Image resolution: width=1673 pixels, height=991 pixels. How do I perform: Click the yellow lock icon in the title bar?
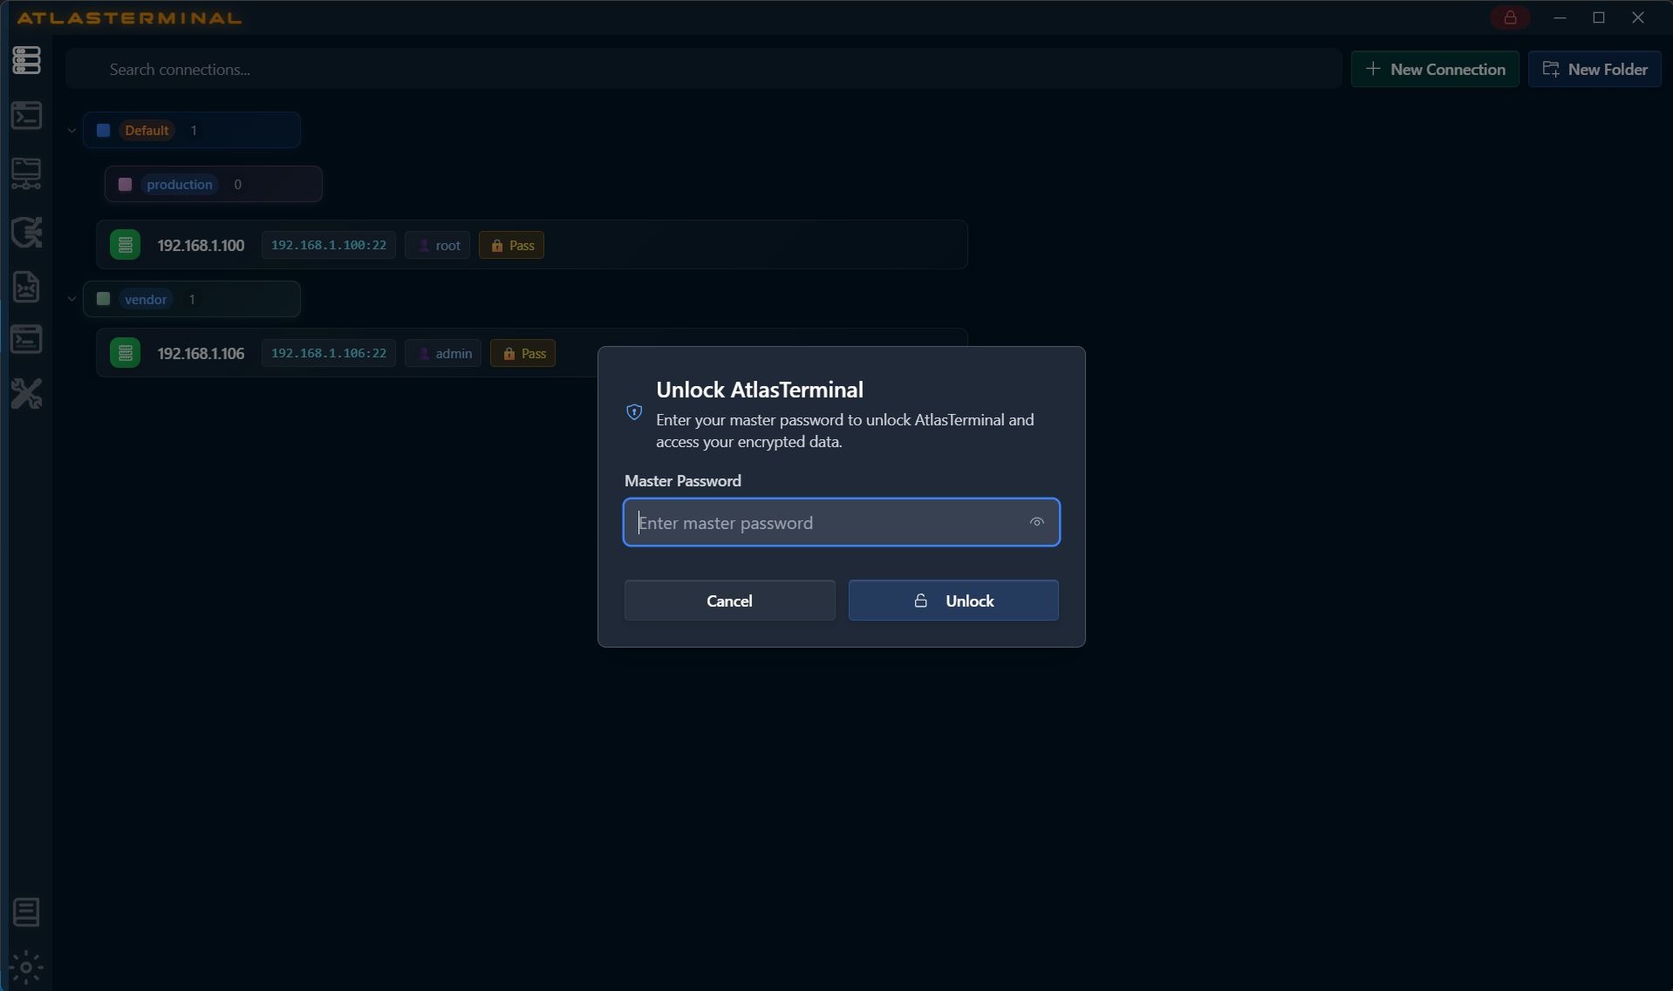coord(1510,17)
